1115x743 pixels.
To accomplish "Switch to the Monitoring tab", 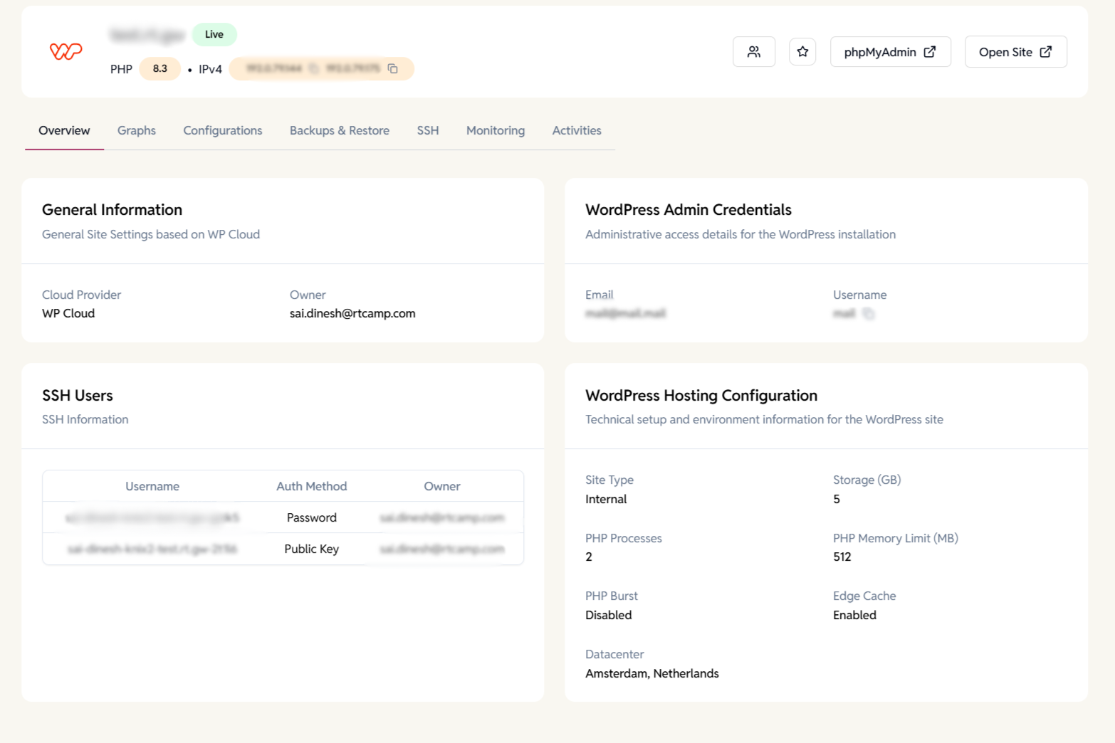I will point(495,130).
